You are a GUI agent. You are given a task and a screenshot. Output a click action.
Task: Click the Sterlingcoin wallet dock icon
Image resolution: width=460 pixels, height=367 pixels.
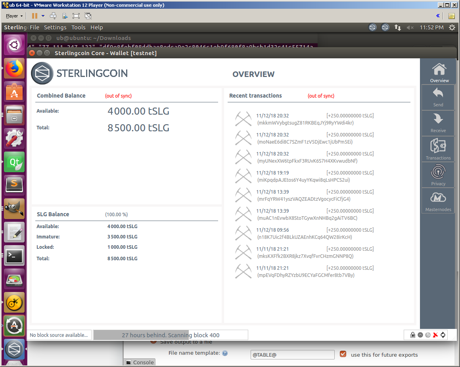(14, 349)
